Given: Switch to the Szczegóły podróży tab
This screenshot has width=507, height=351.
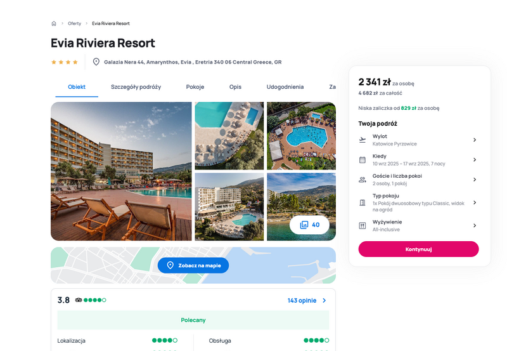Looking at the screenshot, I should click(x=136, y=87).
